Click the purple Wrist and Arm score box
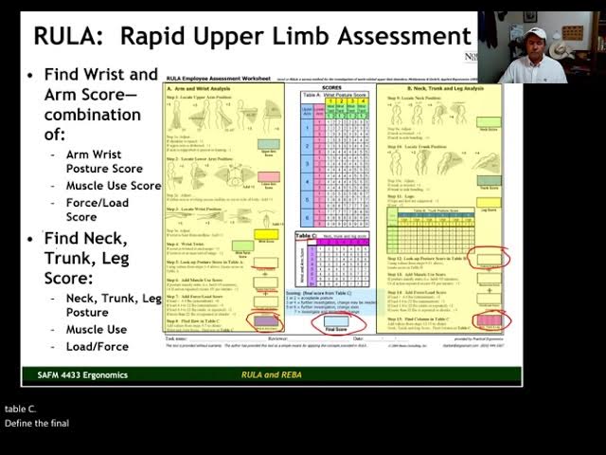 [x=266, y=321]
